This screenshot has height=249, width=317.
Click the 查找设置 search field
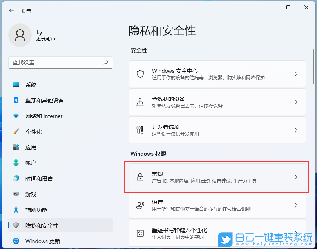click(x=61, y=63)
